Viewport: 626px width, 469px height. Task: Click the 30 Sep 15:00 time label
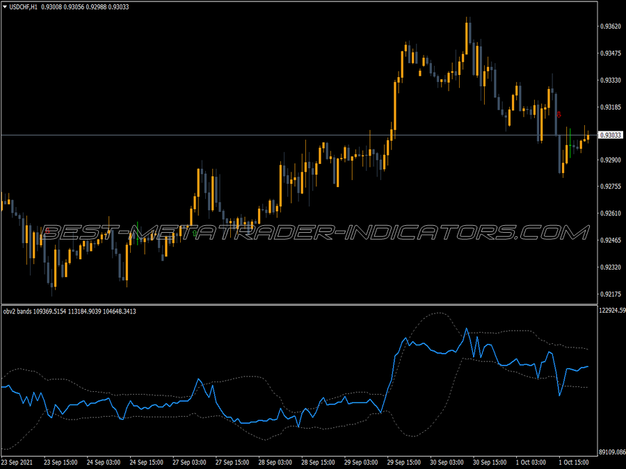point(490,463)
